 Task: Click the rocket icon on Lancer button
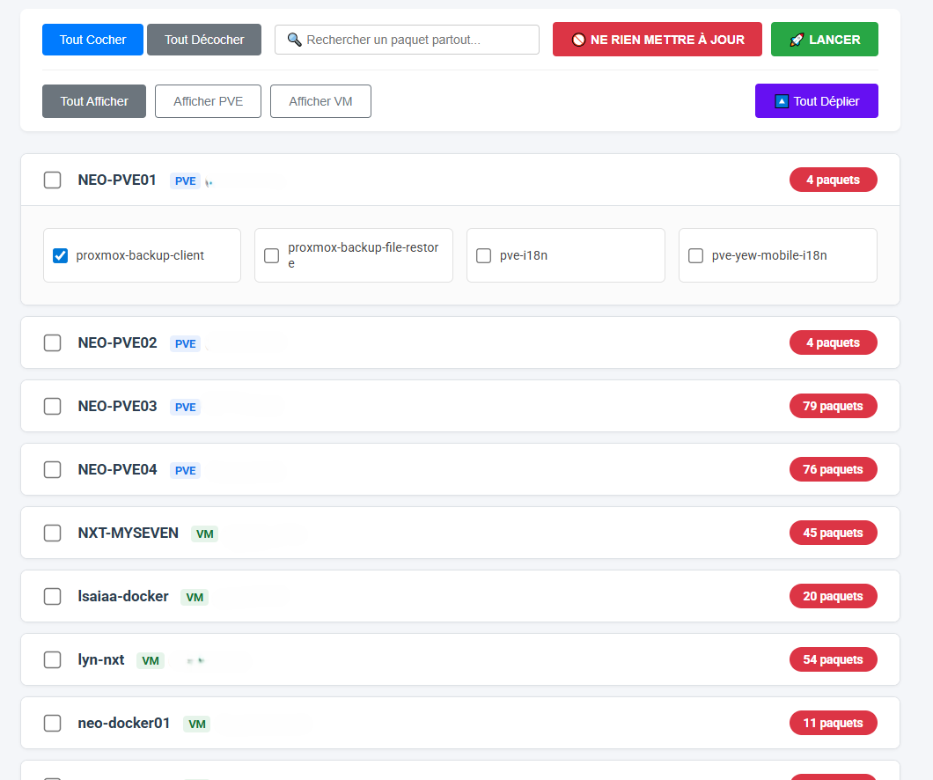tap(797, 40)
